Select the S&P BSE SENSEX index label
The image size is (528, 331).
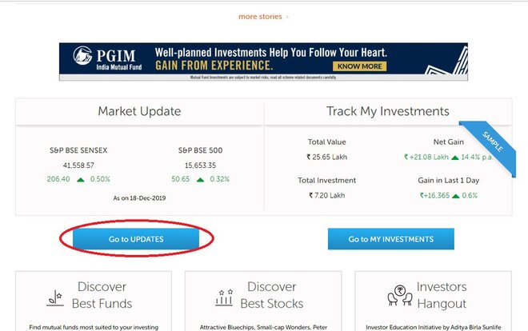pyautogui.click(x=79, y=150)
